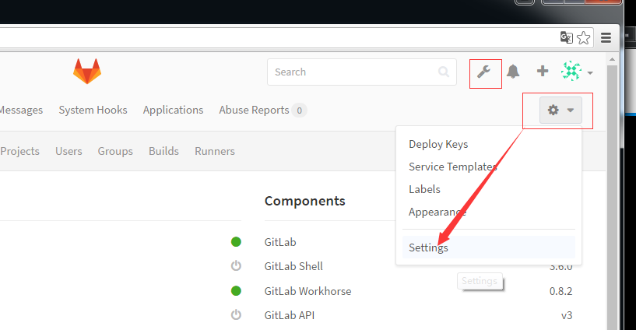Click the Abuse Reports count badge 0
636x330 pixels.
coord(300,111)
